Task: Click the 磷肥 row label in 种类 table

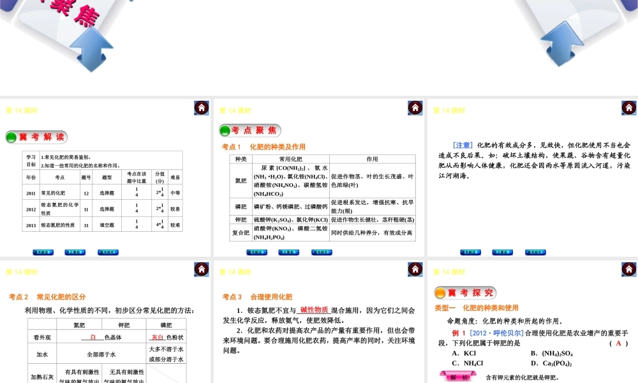Action: [x=241, y=207]
